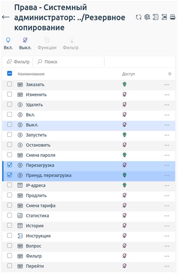Viewport: 178px width, 274px height.
Task: Check the IP-адреса row checkbox
Action: 10,185
